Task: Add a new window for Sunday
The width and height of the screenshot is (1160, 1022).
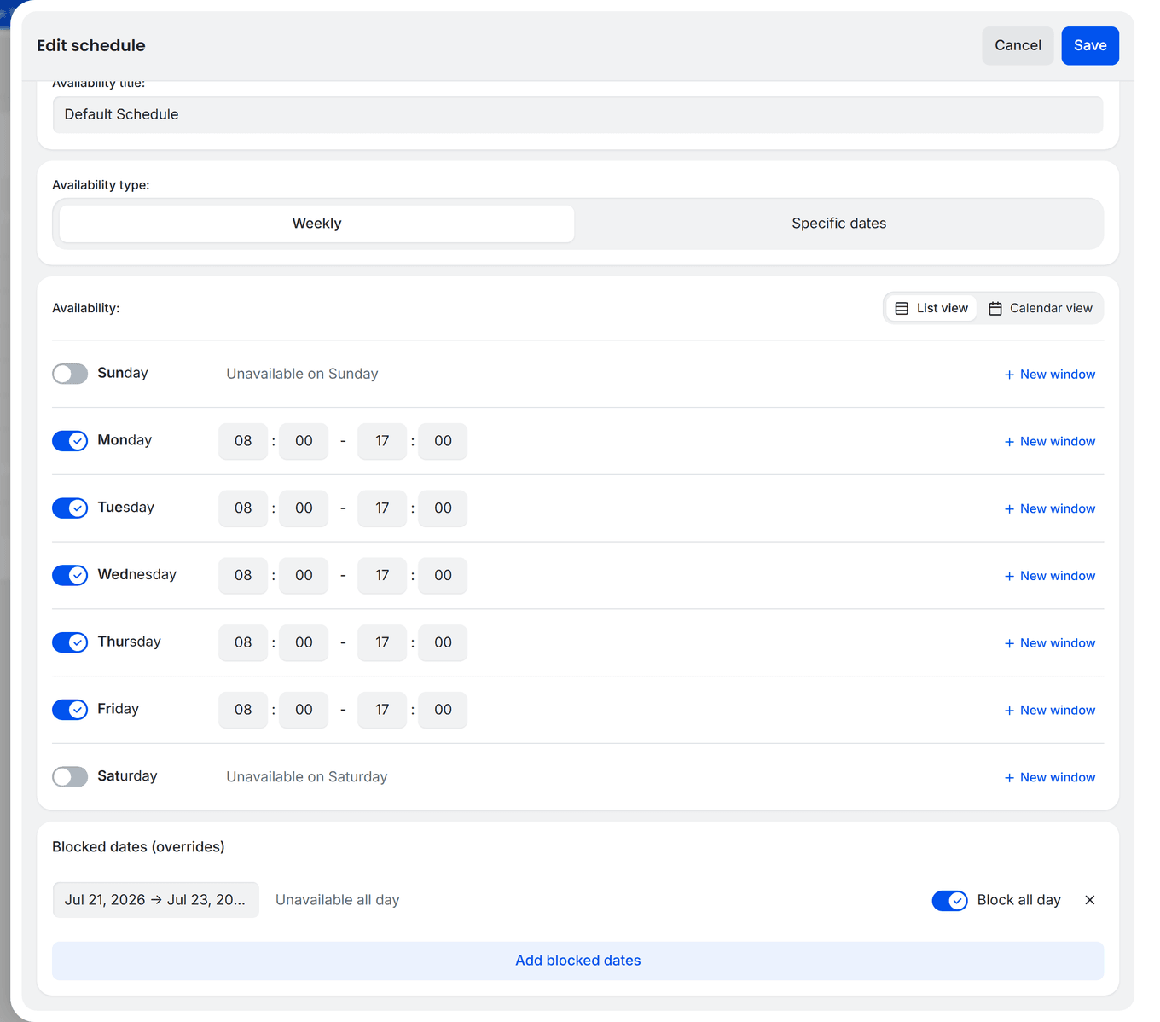Action: click(1050, 375)
